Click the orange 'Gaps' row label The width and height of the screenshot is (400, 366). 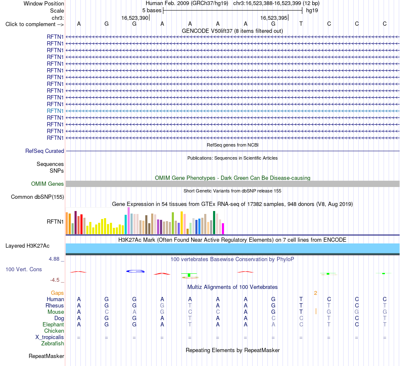pos(57,293)
